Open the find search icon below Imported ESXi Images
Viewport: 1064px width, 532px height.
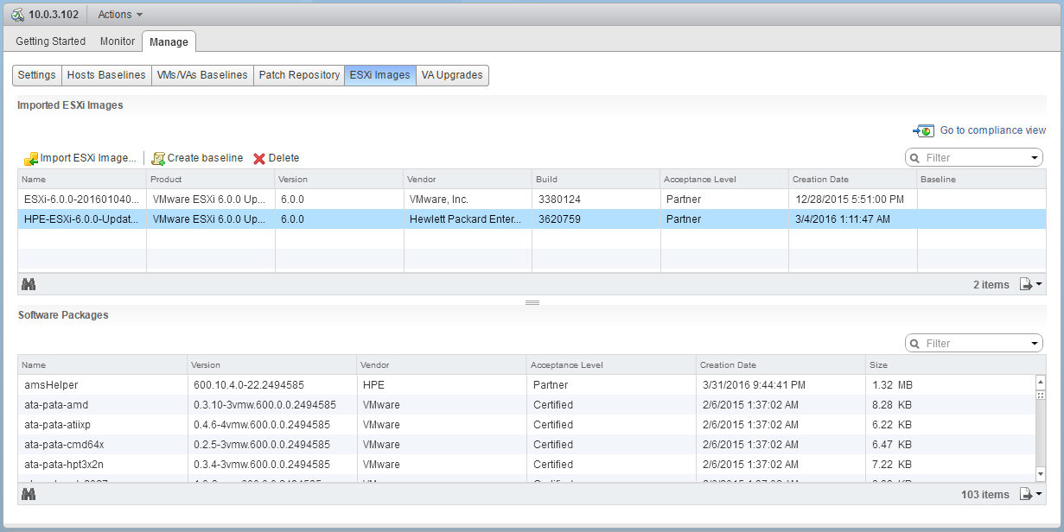pyautogui.click(x=30, y=283)
